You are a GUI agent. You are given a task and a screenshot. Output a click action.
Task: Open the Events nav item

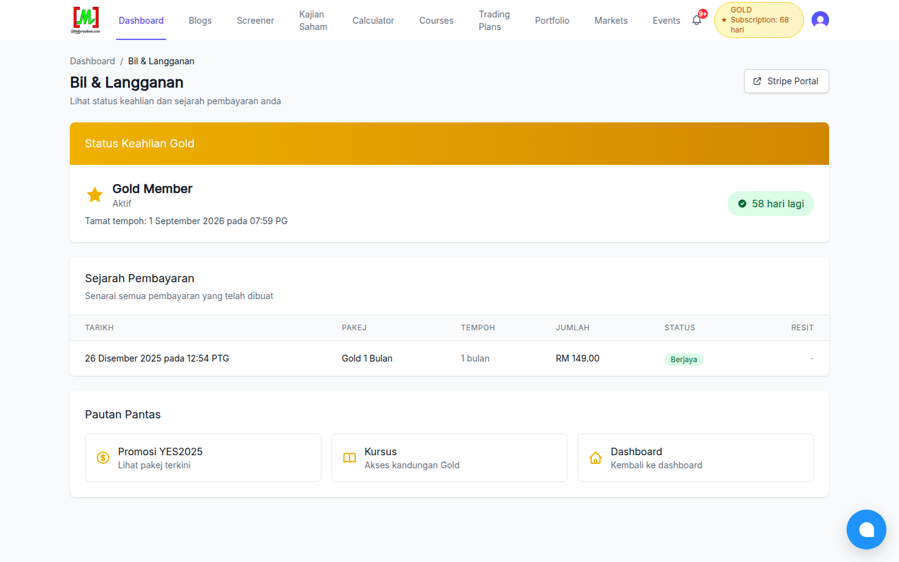point(666,21)
